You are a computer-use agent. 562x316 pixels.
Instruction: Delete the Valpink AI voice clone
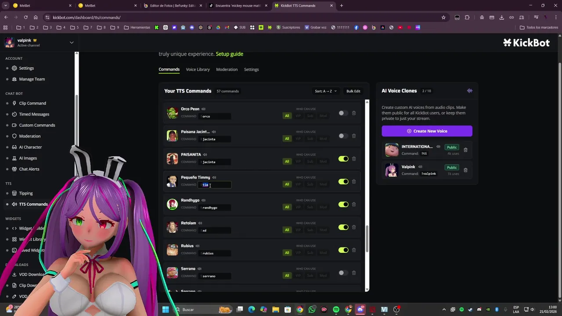465,170
